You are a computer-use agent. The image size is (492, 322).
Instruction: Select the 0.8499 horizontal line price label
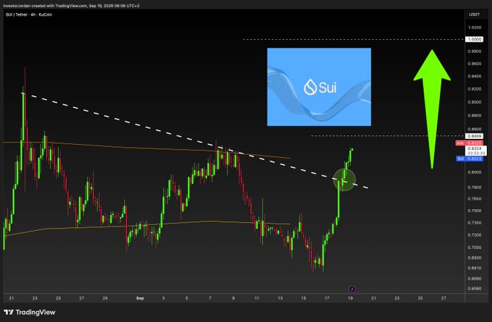point(474,136)
